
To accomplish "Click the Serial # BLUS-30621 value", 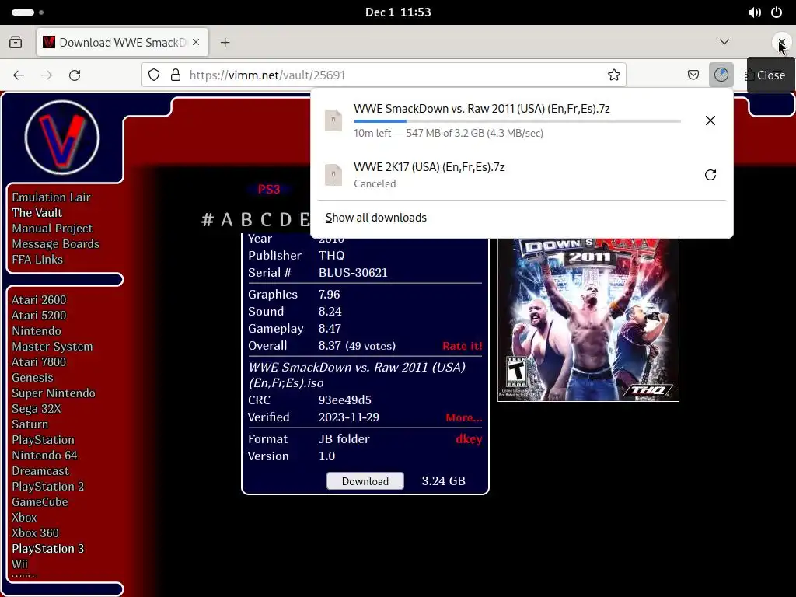I will click(353, 273).
